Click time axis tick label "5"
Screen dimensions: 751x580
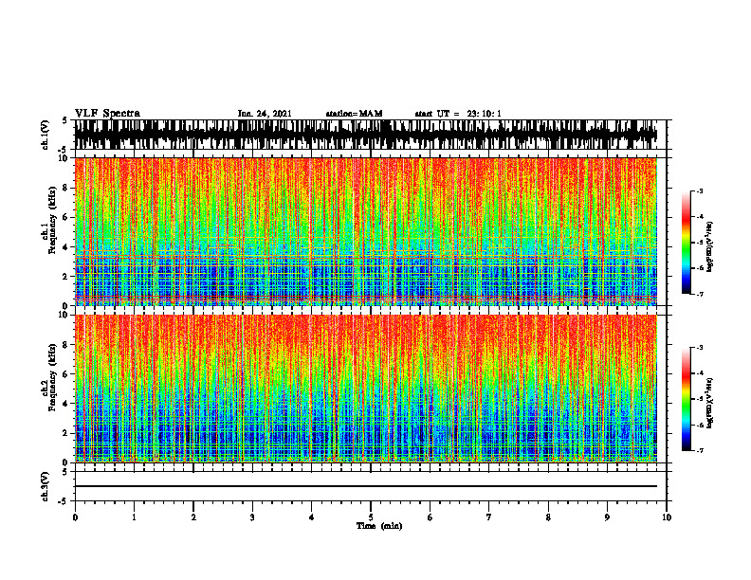click(x=371, y=517)
